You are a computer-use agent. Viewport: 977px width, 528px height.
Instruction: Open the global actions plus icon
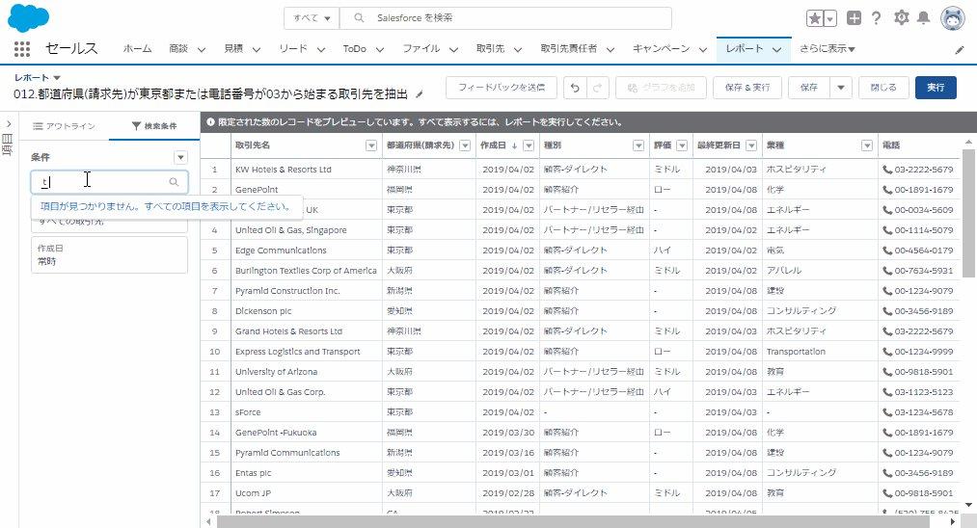pyautogui.click(x=854, y=18)
